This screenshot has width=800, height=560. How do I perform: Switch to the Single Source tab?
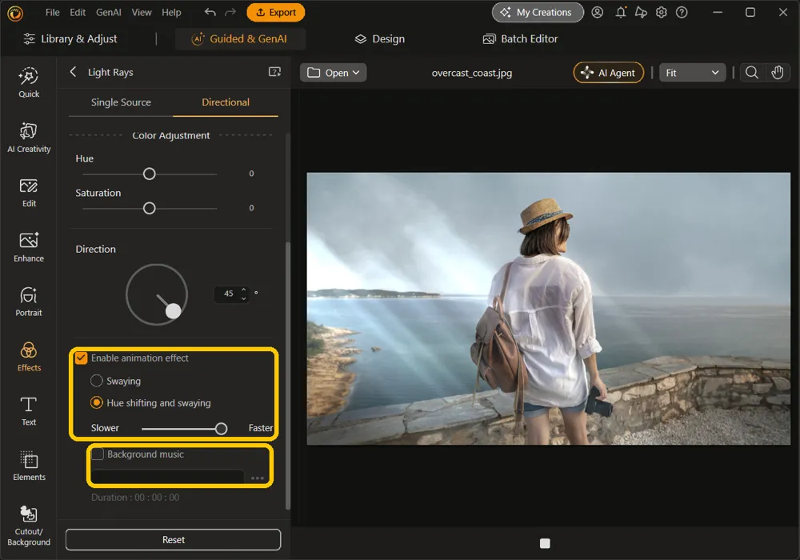(121, 102)
